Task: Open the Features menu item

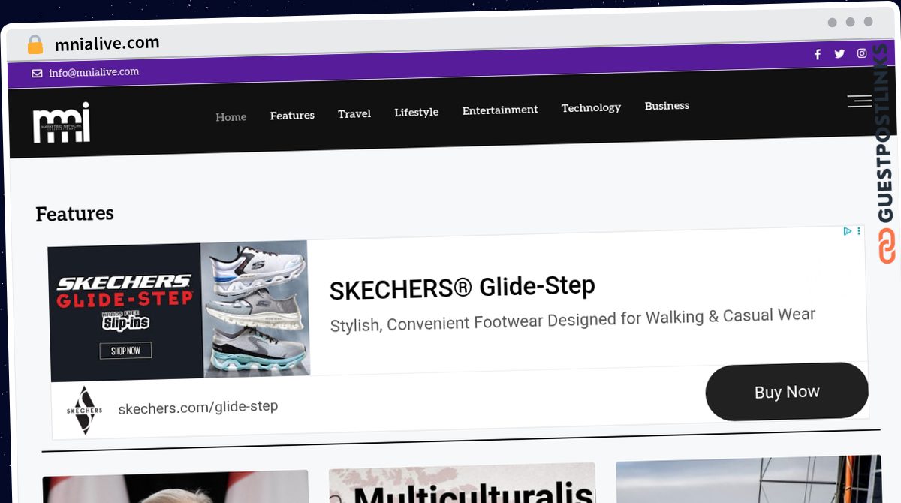Action: (292, 116)
